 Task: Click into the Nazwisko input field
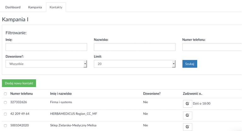click(135, 47)
